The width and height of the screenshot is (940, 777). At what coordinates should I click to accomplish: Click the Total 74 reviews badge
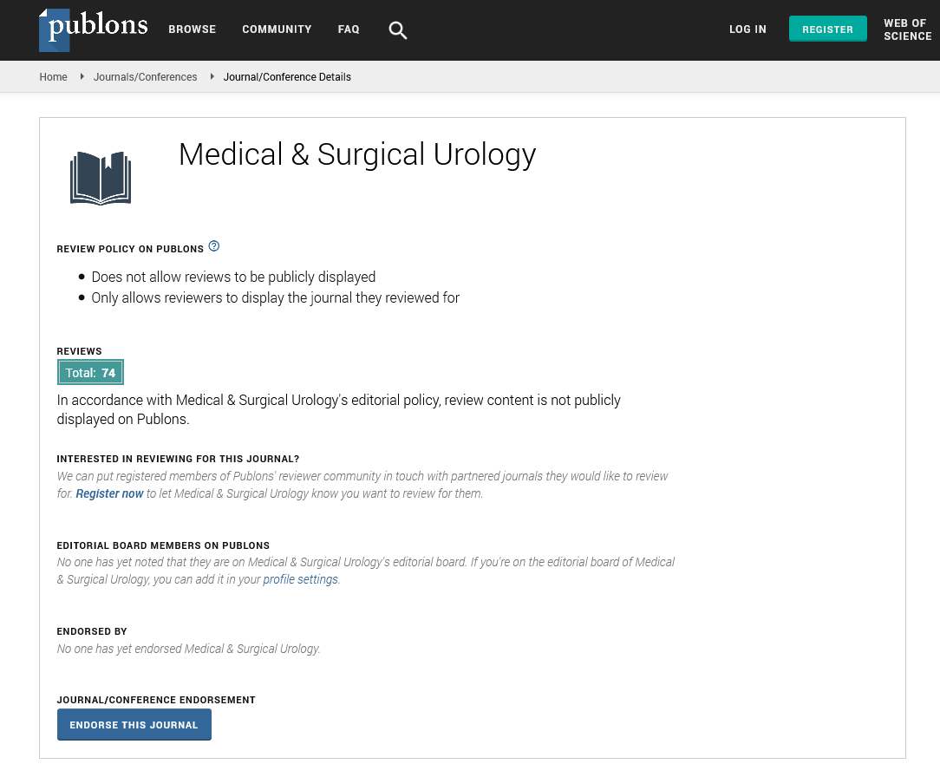(90, 373)
